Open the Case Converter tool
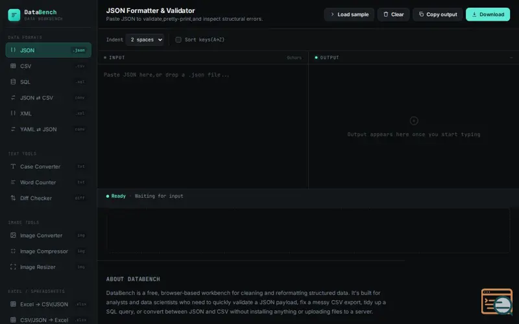The width and height of the screenshot is (519, 324). (x=48, y=167)
